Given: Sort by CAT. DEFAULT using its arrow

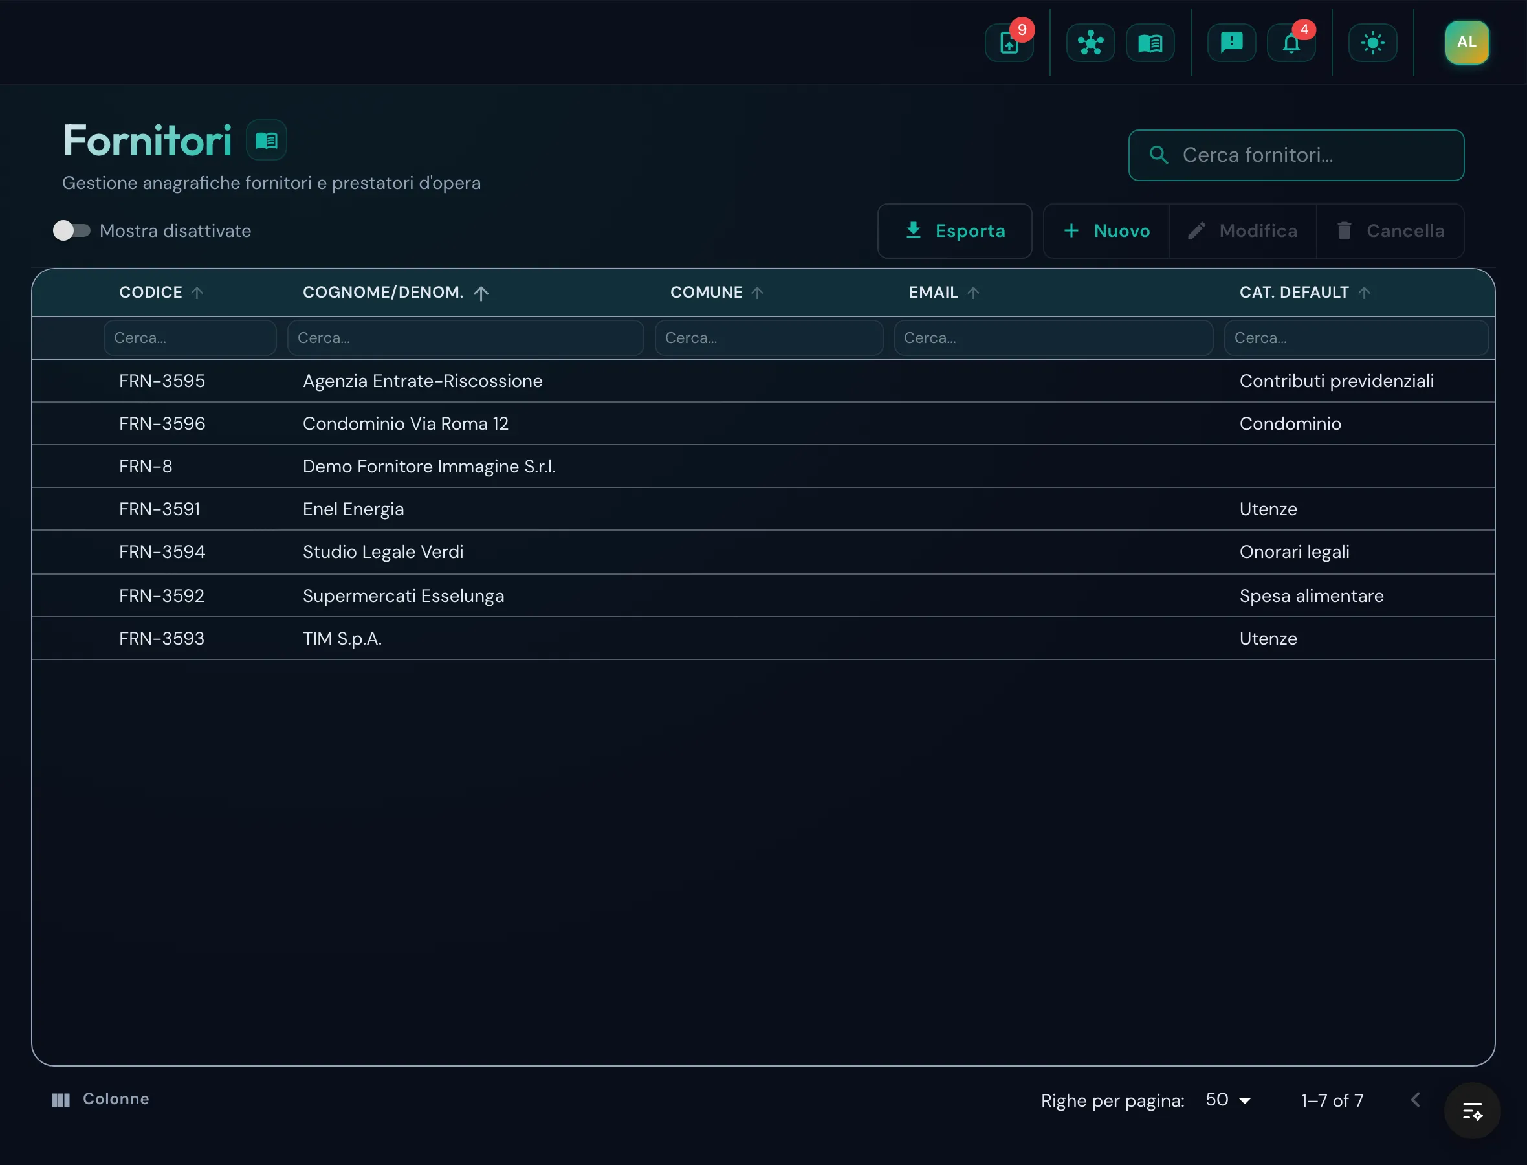Looking at the screenshot, I should (x=1364, y=293).
